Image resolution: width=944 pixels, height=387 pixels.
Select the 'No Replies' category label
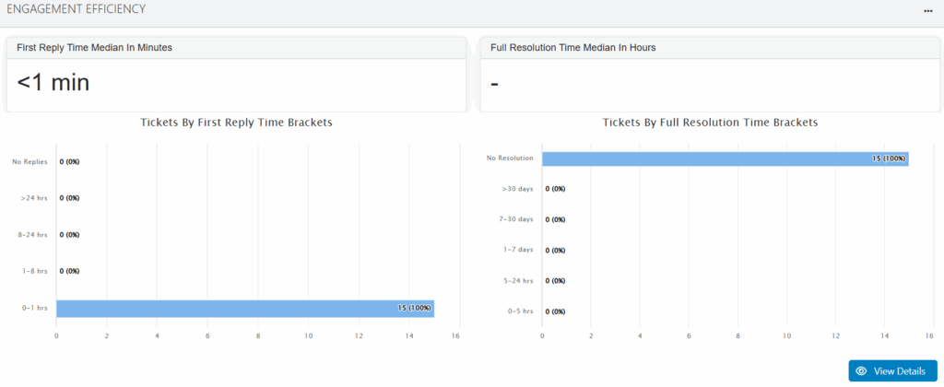29,161
